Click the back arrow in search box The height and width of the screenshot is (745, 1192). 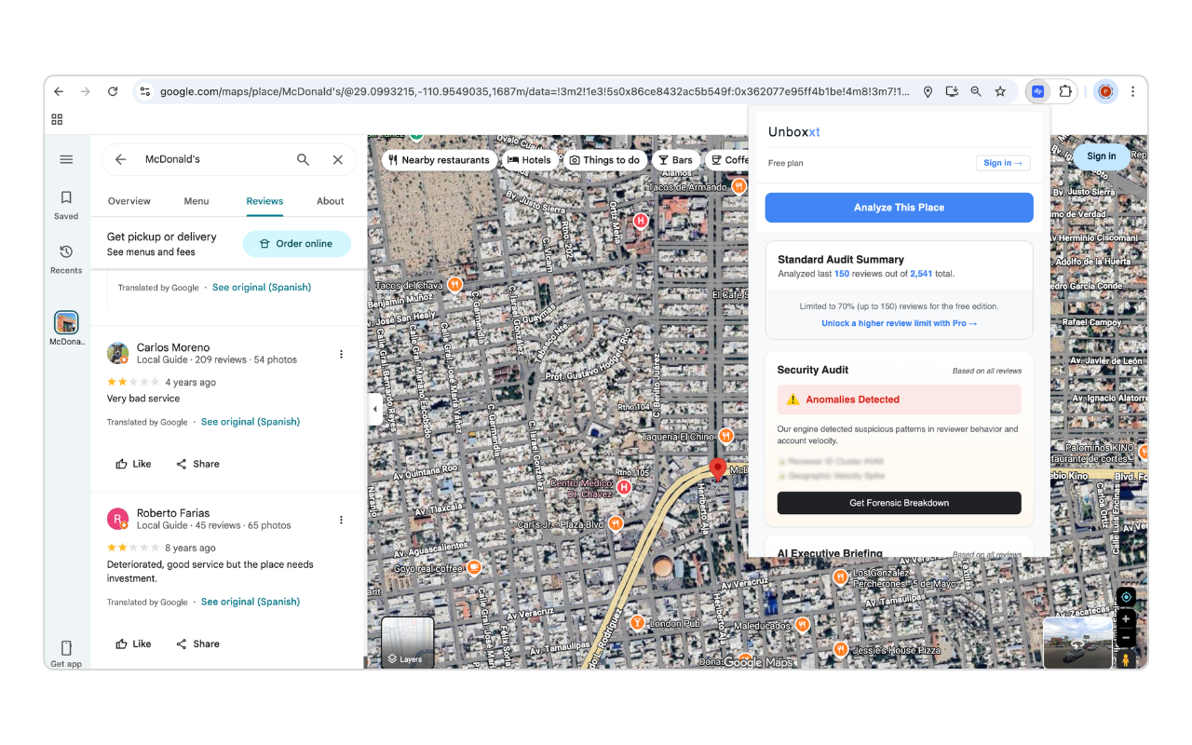point(120,159)
